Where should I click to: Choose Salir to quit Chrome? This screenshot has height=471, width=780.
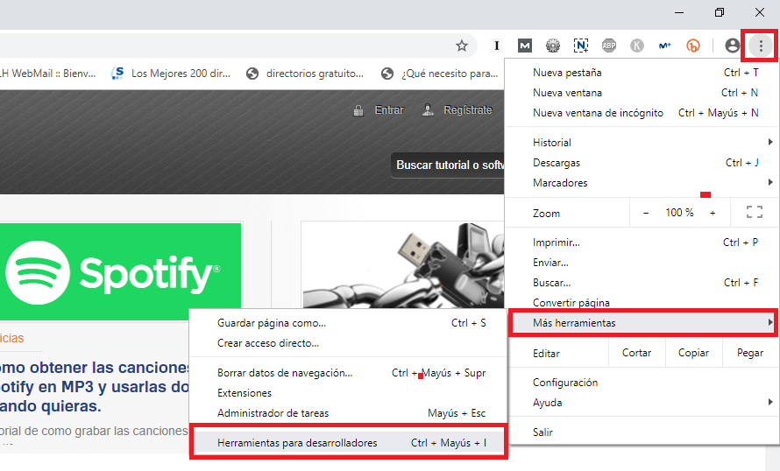[x=642, y=432]
